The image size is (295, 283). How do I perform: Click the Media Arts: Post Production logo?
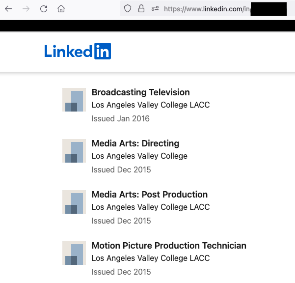[74, 202]
